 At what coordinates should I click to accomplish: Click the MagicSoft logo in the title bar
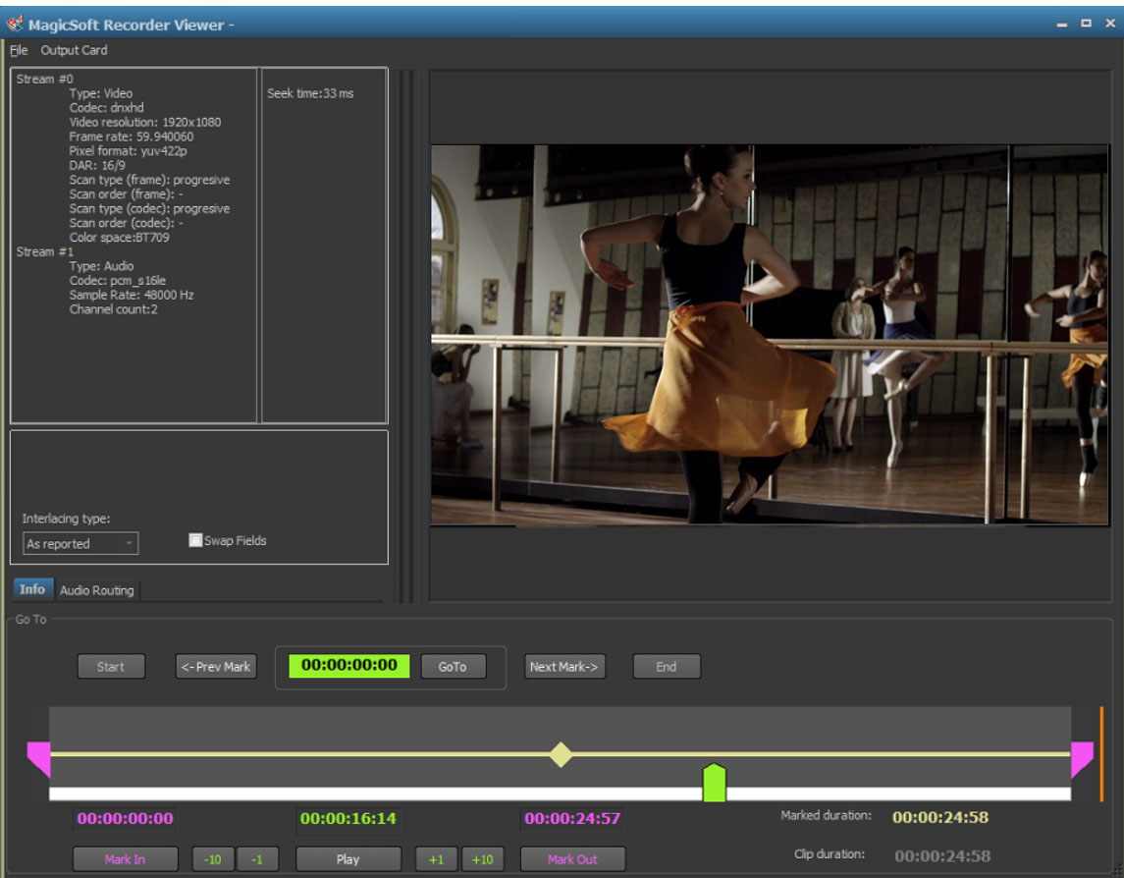pyautogui.click(x=13, y=24)
